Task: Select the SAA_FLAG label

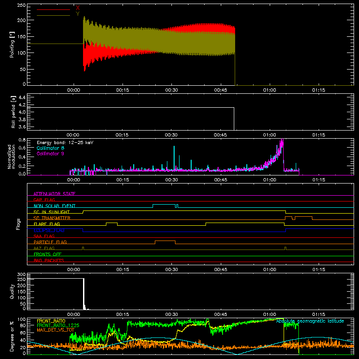Action: tap(44, 236)
